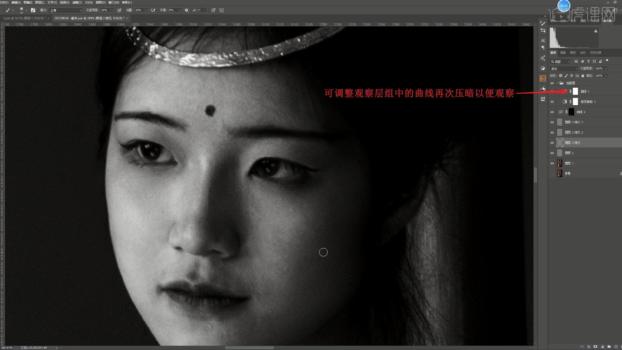Open the layer blend mode 柔光 dropdown

pyautogui.click(x=564, y=69)
